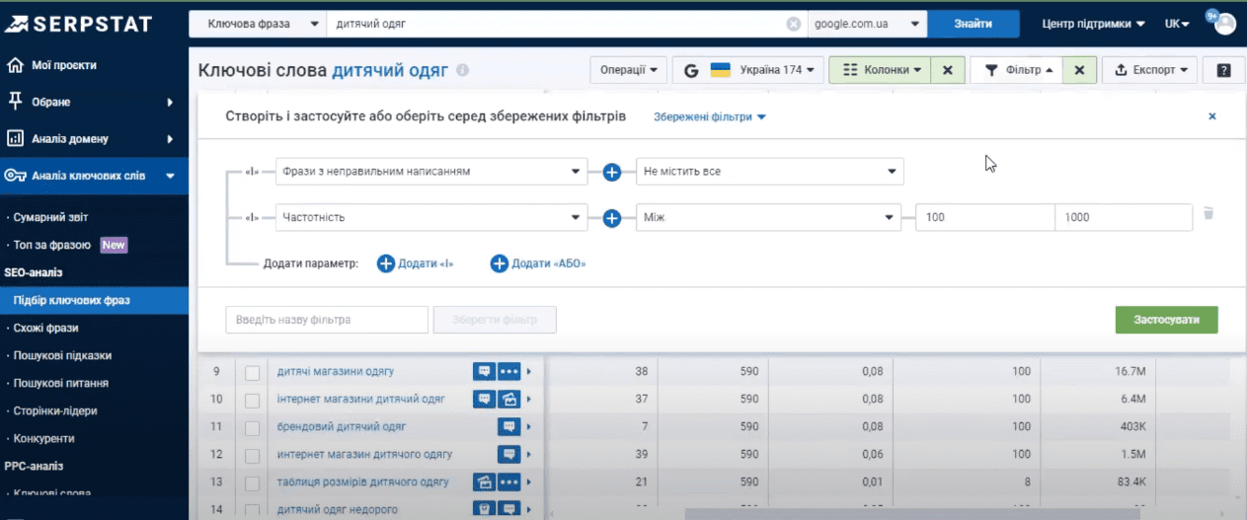Image resolution: width=1247 pixels, height=520 pixels.
Task: Open the google.com.ua database dropdown
Action: pos(868,24)
